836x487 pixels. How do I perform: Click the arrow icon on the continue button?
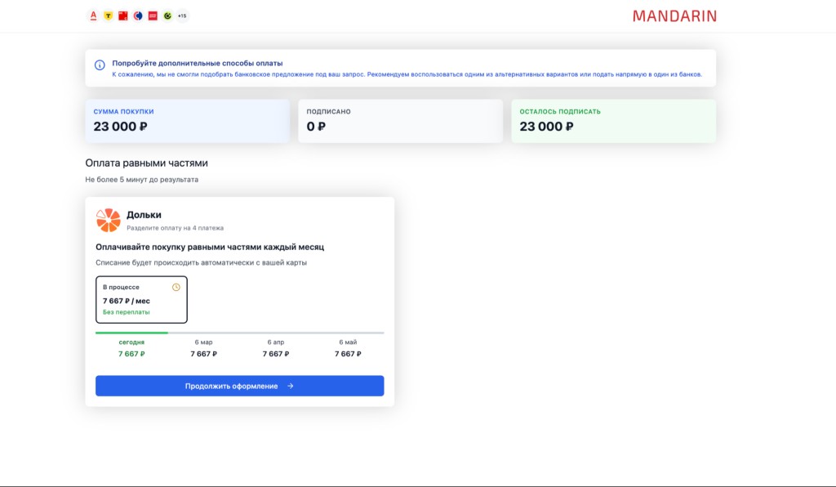click(291, 386)
